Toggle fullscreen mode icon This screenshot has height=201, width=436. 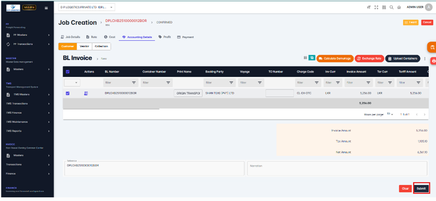(x=376, y=7)
